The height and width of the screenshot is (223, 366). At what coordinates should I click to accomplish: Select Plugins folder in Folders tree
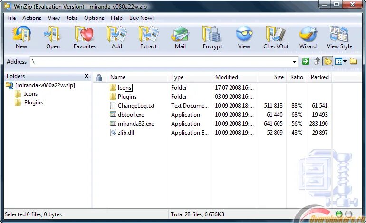click(x=33, y=102)
